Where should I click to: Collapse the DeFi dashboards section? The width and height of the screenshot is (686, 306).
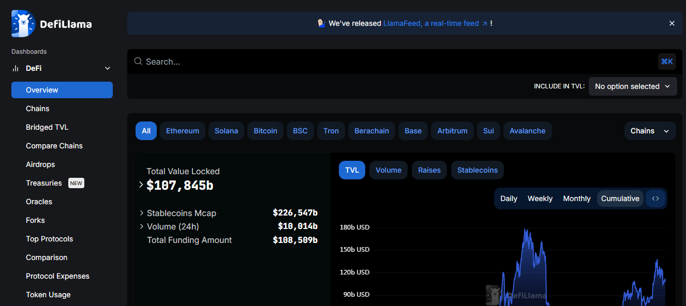108,68
